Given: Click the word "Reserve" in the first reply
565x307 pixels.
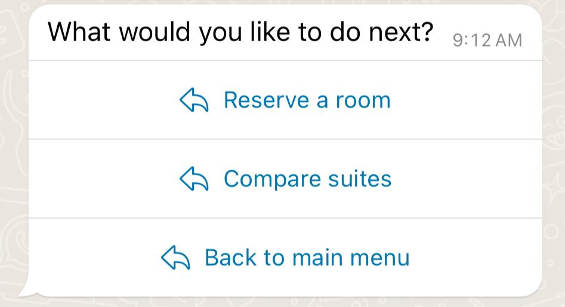Looking at the screenshot, I should [x=266, y=100].
